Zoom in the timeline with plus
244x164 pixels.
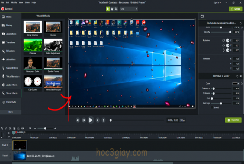[x=55, y=128]
